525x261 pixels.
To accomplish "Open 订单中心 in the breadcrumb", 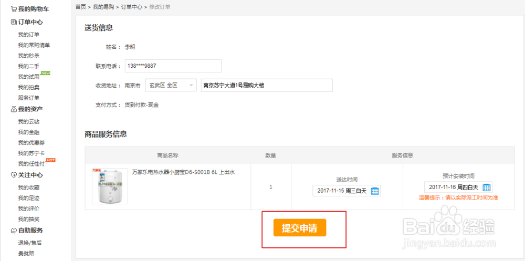I will pyautogui.click(x=131, y=7).
